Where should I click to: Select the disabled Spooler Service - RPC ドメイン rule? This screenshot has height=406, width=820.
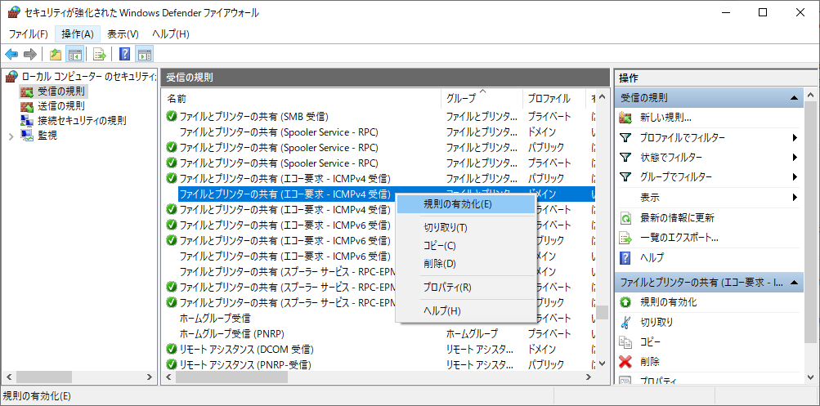(x=379, y=132)
